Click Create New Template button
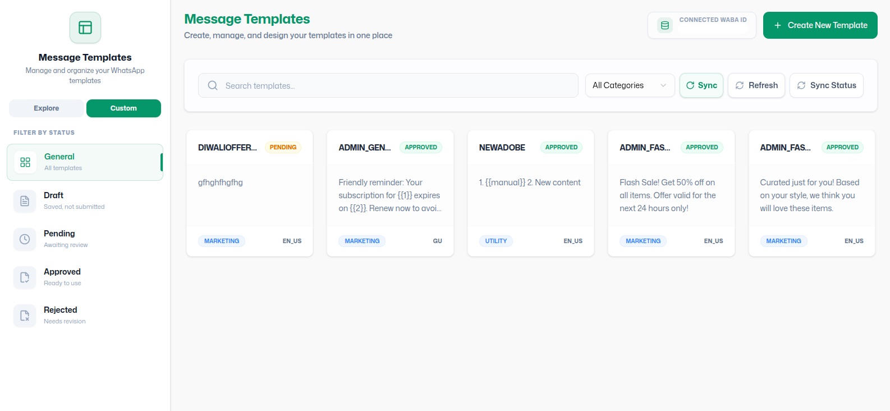 820,25
